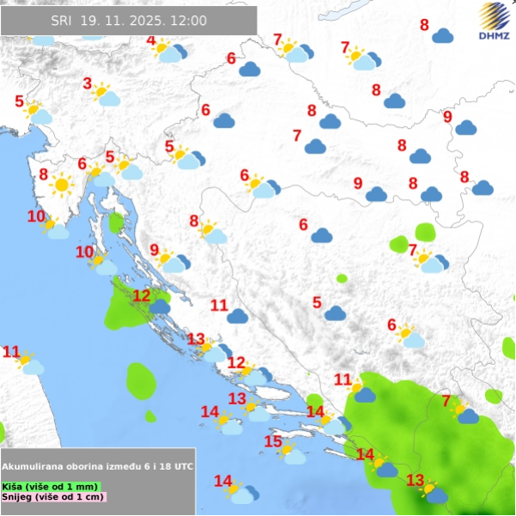The width and height of the screenshot is (516, 516).
Task: Click the date header SRI 19. 11. 2025. 12:00
Action: (129, 21)
